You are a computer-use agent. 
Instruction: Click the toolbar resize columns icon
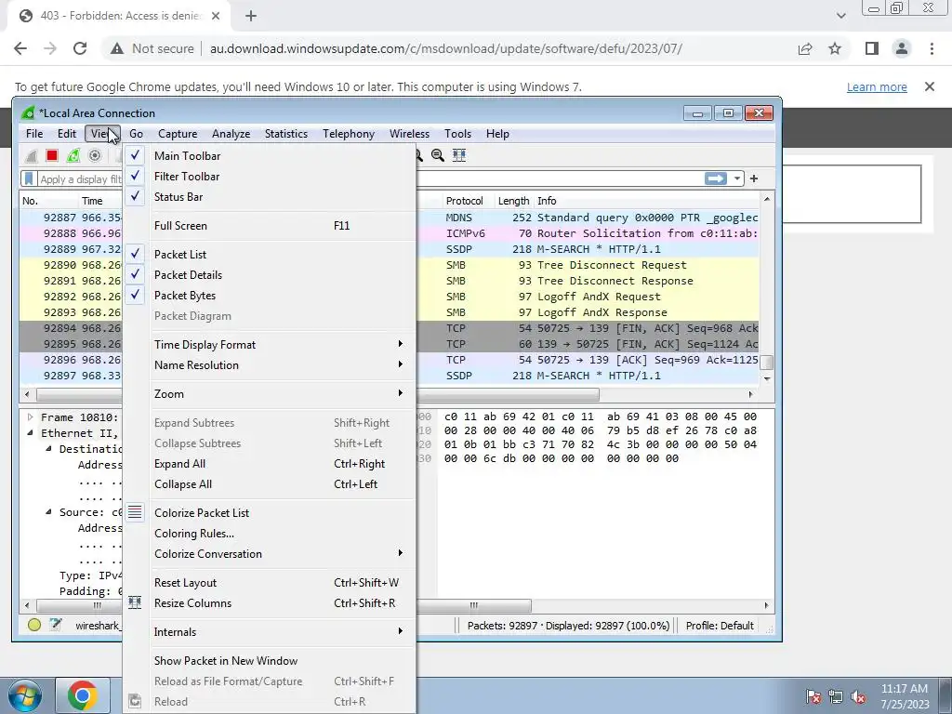coord(459,155)
